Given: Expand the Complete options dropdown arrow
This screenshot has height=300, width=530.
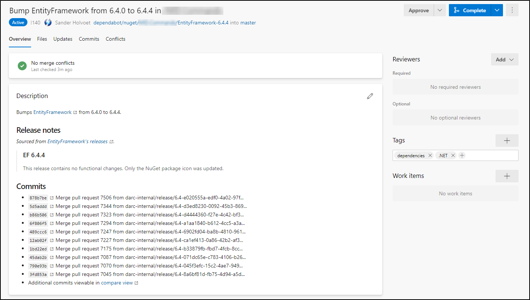Looking at the screenshot, I should [x=497, y=10].
